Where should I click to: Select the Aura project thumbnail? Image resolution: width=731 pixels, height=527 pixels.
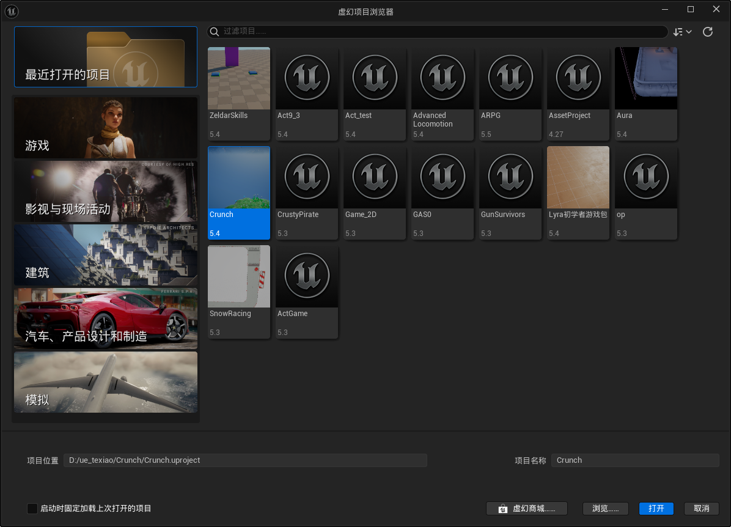pos(645,78)
